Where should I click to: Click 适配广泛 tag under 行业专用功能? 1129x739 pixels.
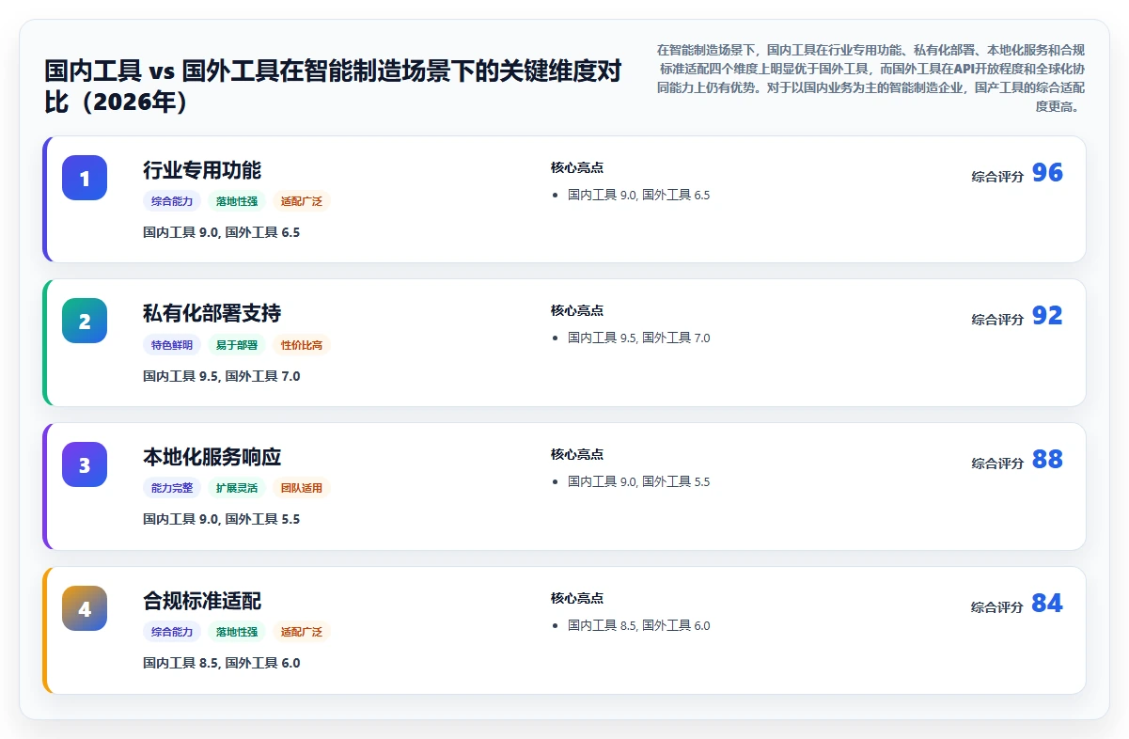pyautogui.click(x=302, y=201)
